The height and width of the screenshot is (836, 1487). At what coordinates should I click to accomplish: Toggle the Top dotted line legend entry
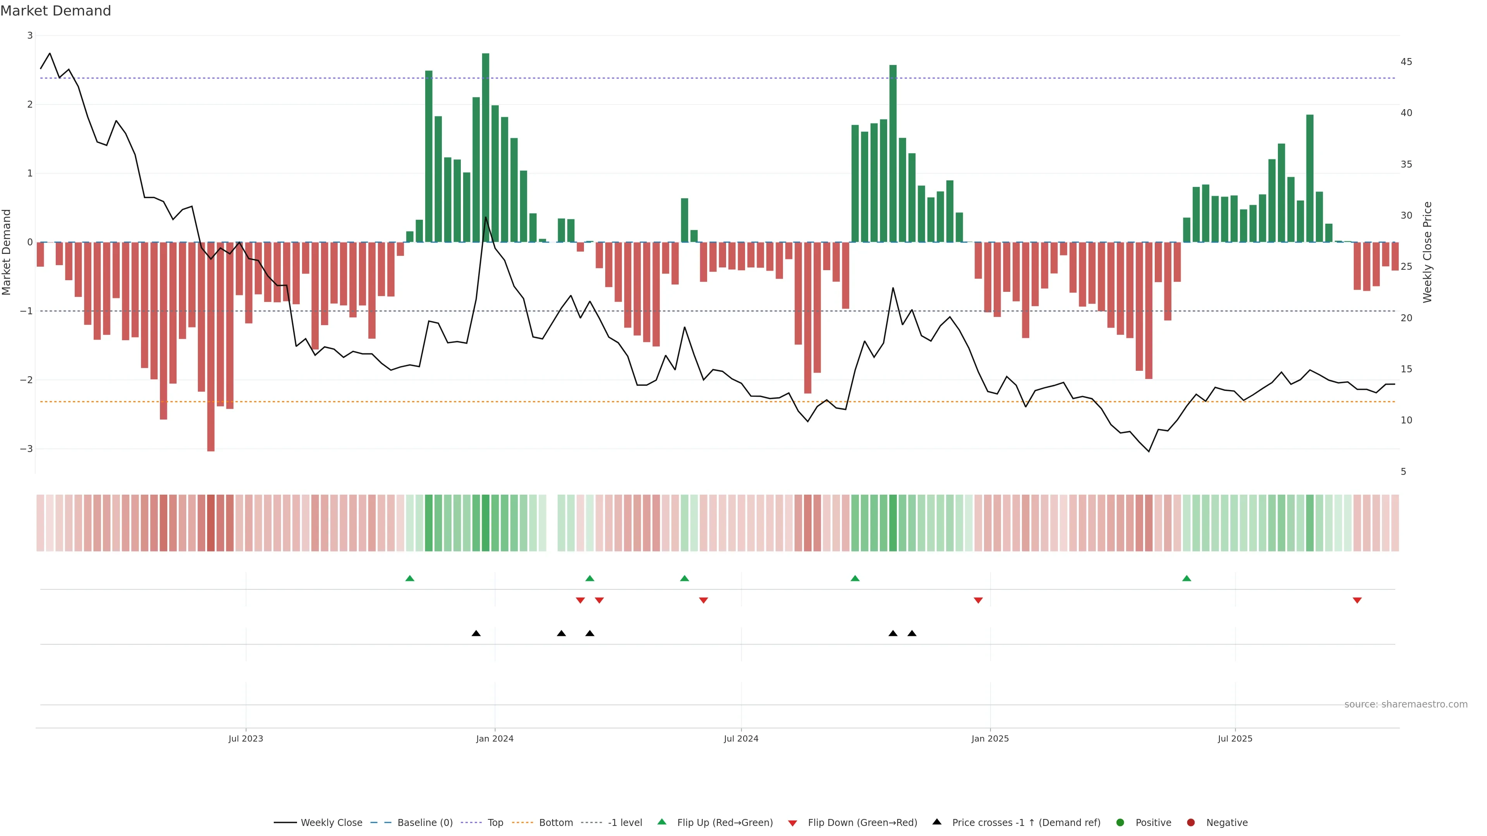point(495,822)
